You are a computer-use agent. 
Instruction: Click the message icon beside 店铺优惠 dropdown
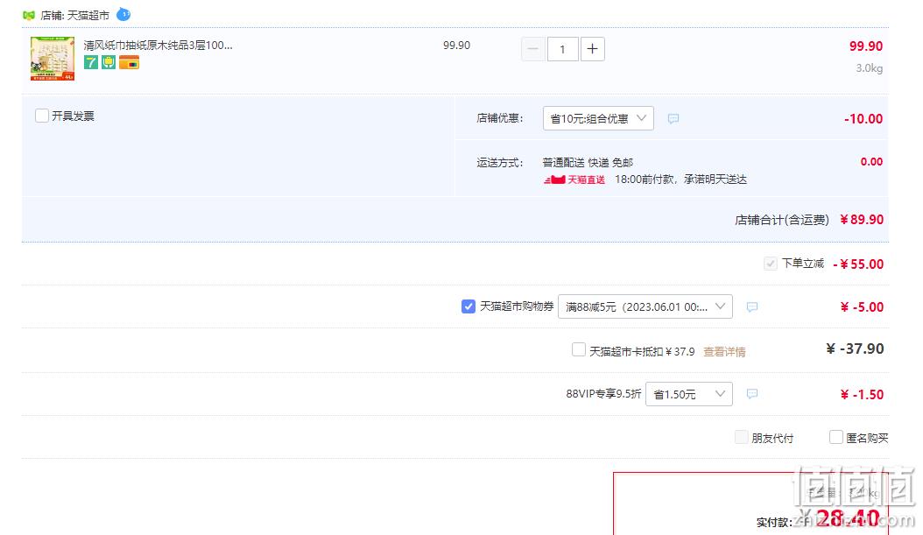(673, 119)
